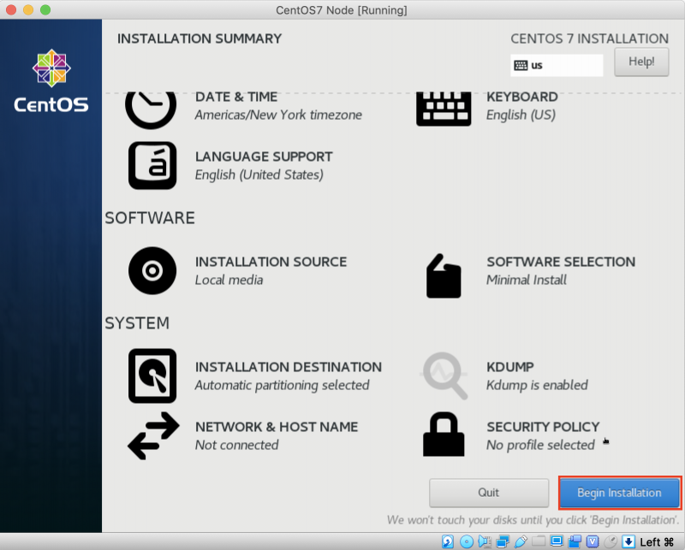Click 'Local media' source status

pyautogui.click(x=229, y=280)
